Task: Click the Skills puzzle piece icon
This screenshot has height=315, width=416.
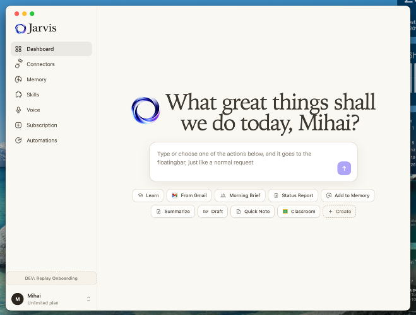Action: [18, 94]
